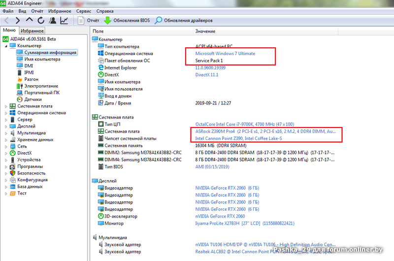Viewport: 394px width, 261px height.
Task: Go up one level with the up arrow icon
Action: tap(30, 20)
